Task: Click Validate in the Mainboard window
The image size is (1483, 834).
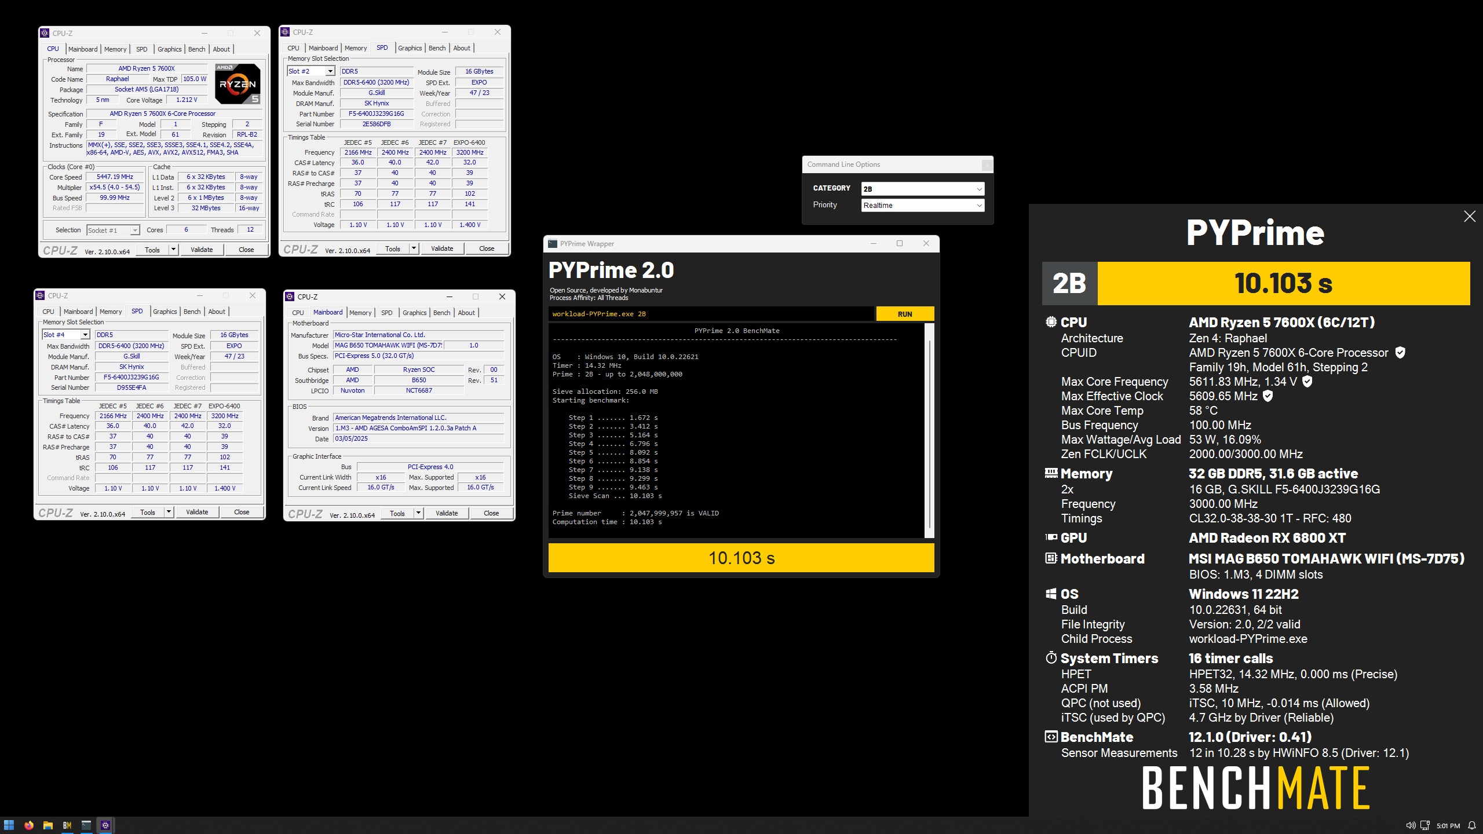Action: [447, 513]
